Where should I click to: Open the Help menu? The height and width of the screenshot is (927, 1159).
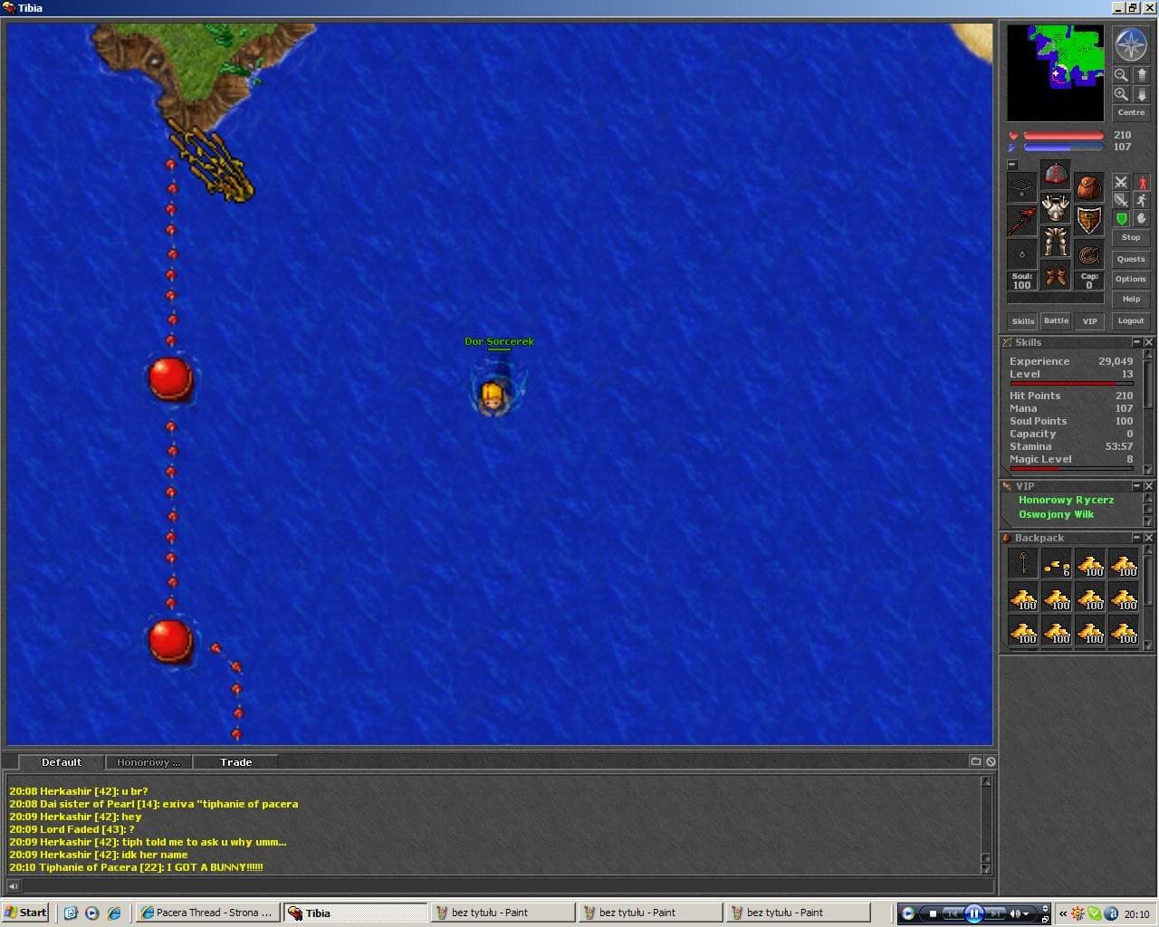click(x=1131, y=299)
